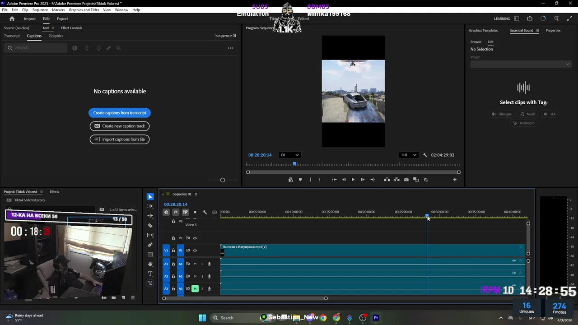Go to In point in Program Monitor
This screenshot has height=325, width=578.
(x=334, y=180)
